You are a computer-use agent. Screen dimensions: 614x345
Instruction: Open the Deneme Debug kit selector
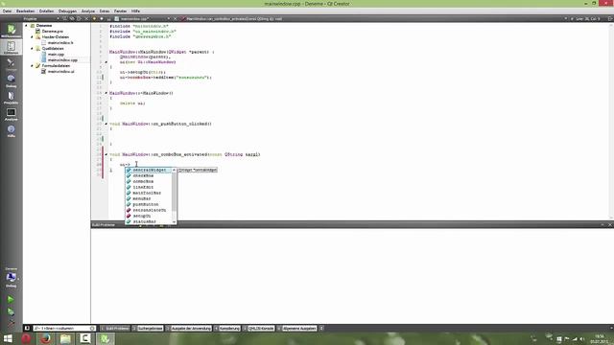[11, 278]
